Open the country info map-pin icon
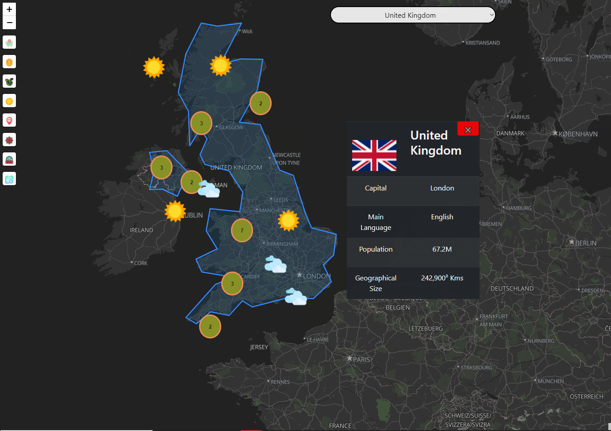Viewport: 611px width, 431px height. pyautogui.click(x=9, y=43)
